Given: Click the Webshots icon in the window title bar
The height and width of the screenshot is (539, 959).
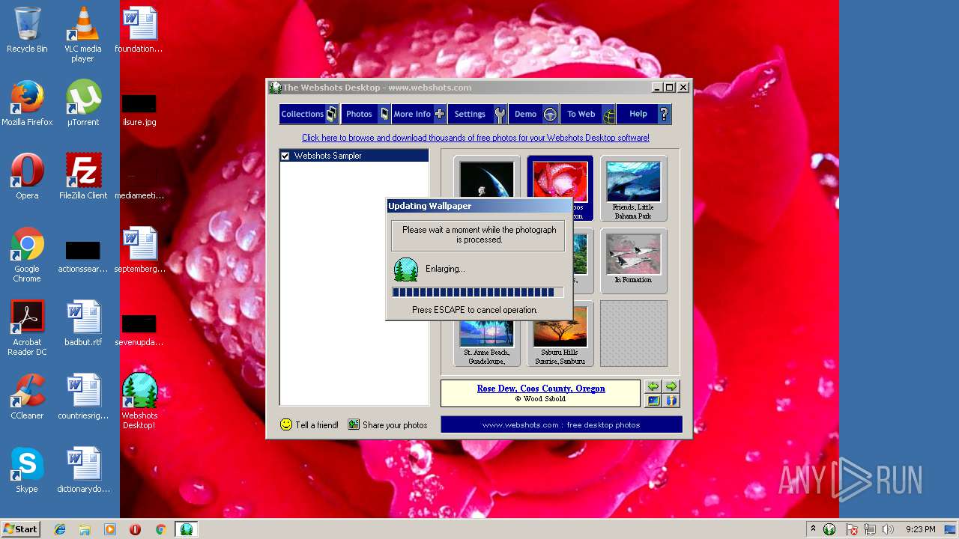Looking at the screenshot, I should (275, 88).
